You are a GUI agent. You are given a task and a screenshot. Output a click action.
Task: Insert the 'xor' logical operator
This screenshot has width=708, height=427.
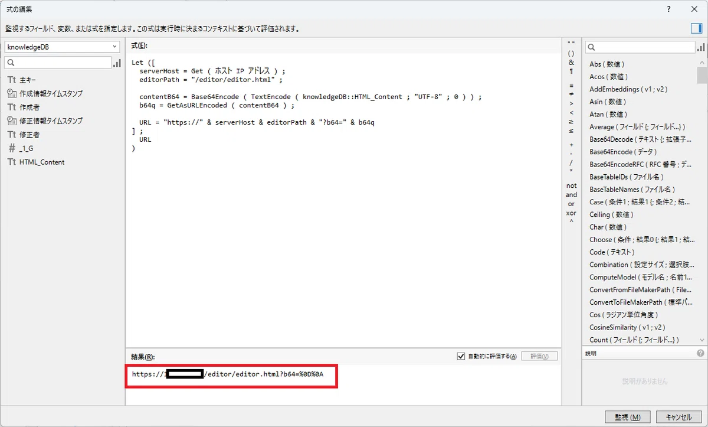click(x=571, y=213)
